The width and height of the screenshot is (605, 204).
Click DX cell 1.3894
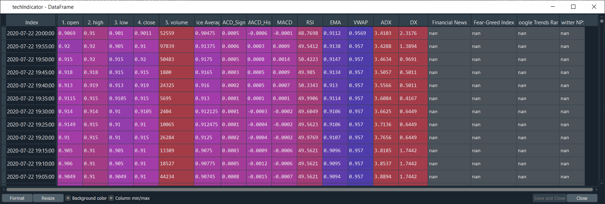click(x=413, y=46)
